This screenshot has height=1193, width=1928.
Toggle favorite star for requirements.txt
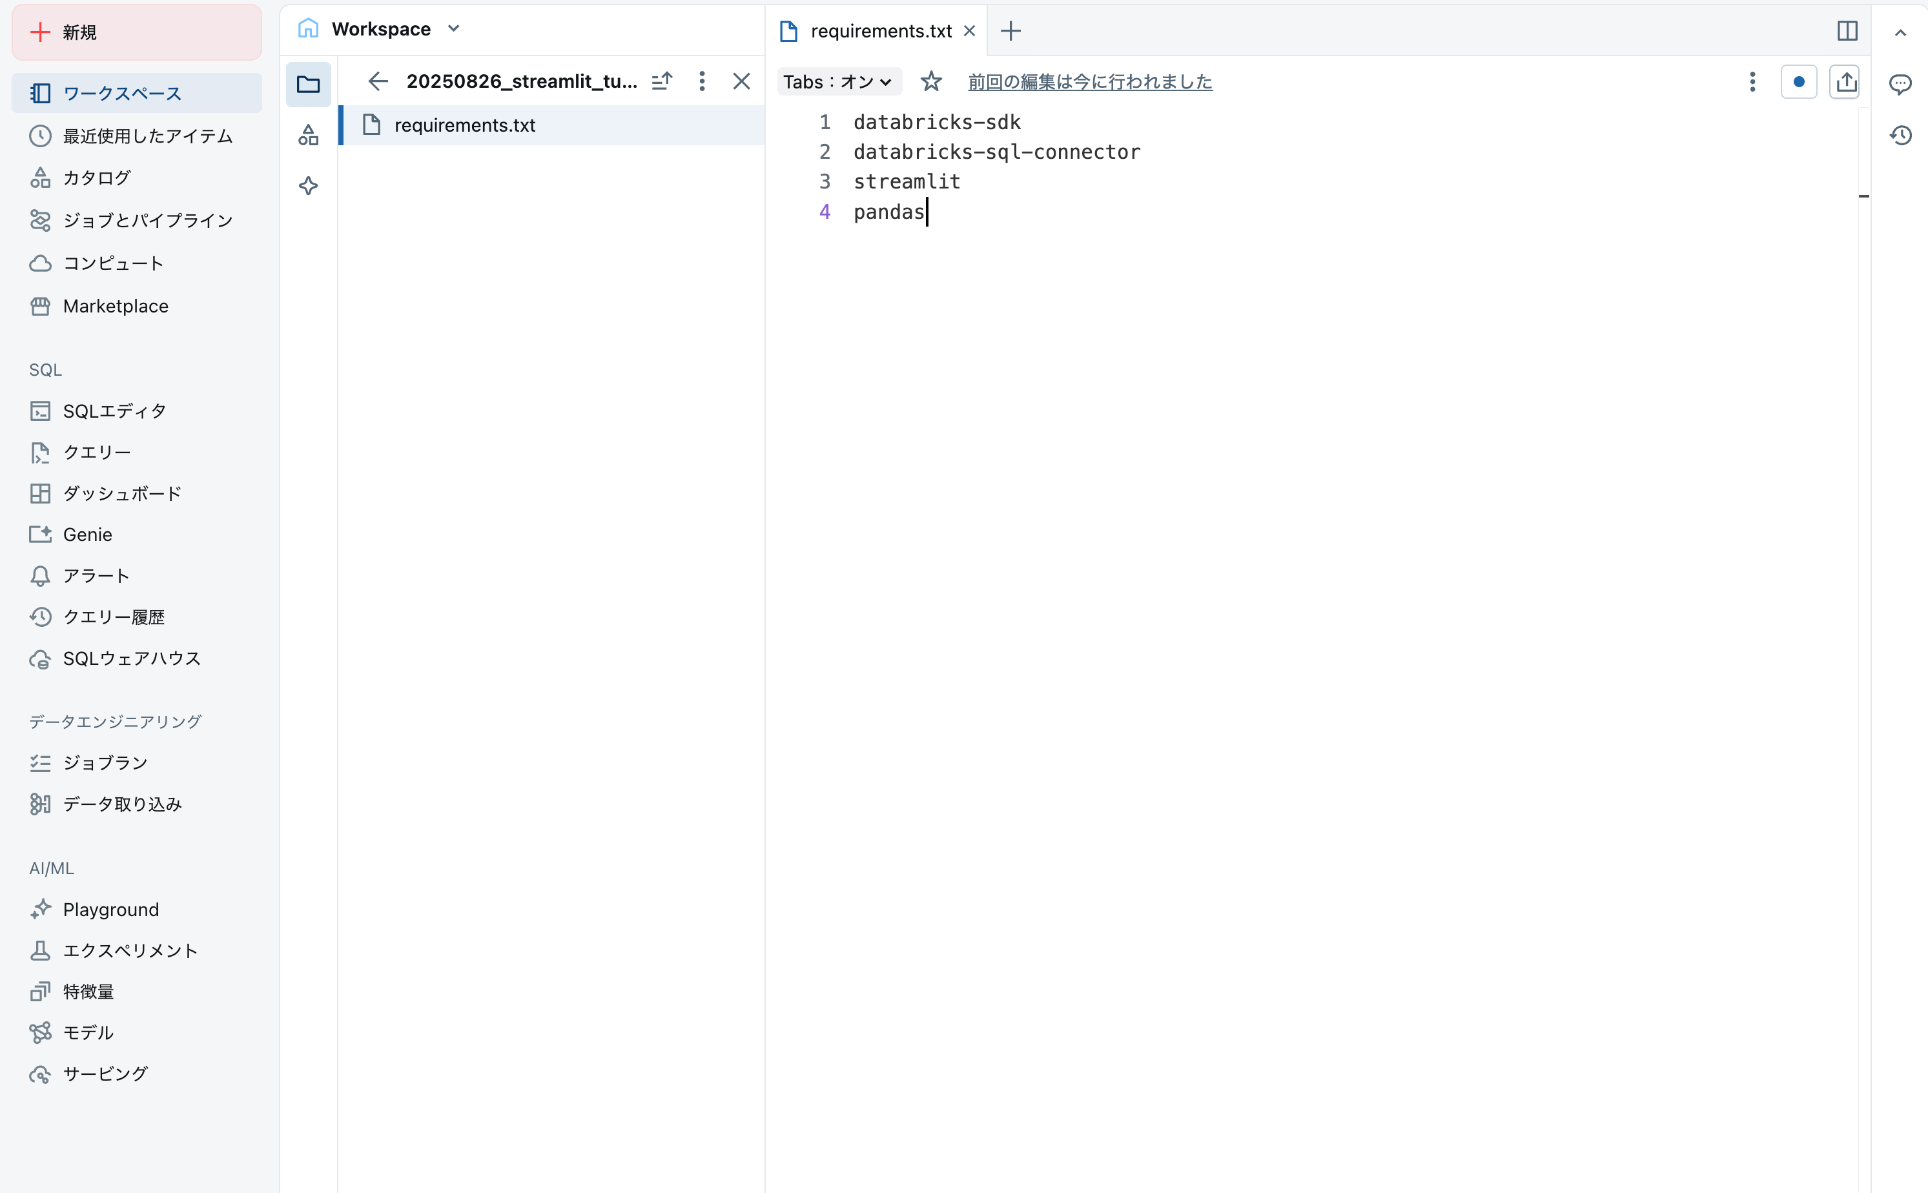coord(931,81)
